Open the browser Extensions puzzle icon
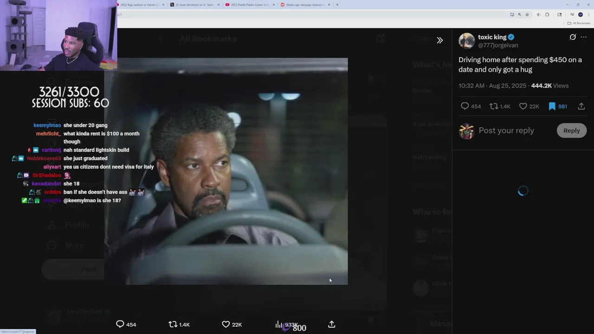Viewport: 594px width, 334px height. point(547,14)
